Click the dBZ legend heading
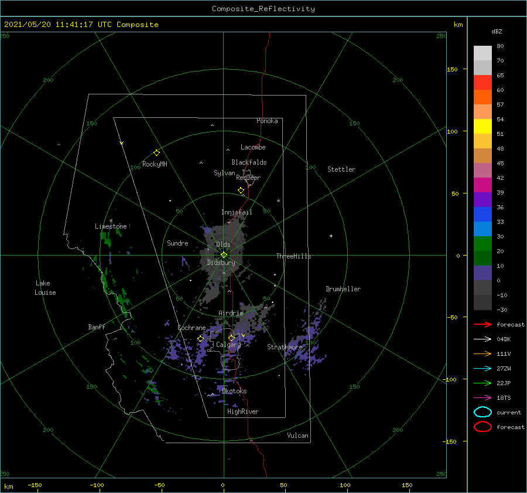 point(497,31)
